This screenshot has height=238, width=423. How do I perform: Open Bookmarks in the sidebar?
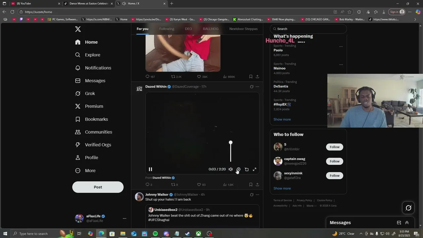click(92, 119)
